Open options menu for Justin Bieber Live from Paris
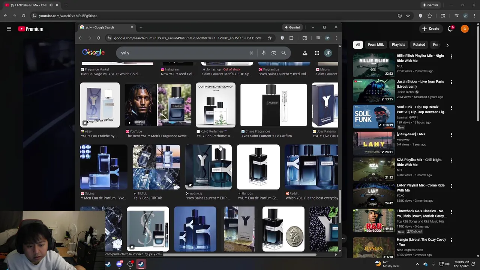 pyautogui.click(x=451, y=82)
